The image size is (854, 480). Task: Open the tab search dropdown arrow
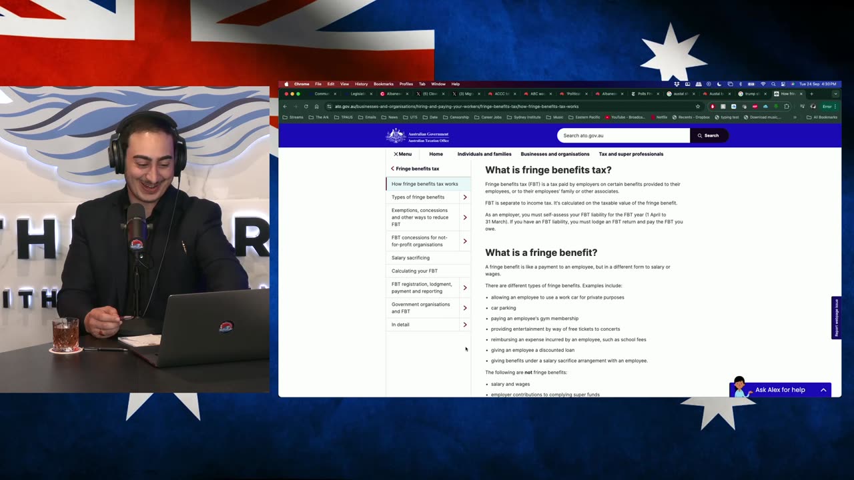(x=835, y=94)
